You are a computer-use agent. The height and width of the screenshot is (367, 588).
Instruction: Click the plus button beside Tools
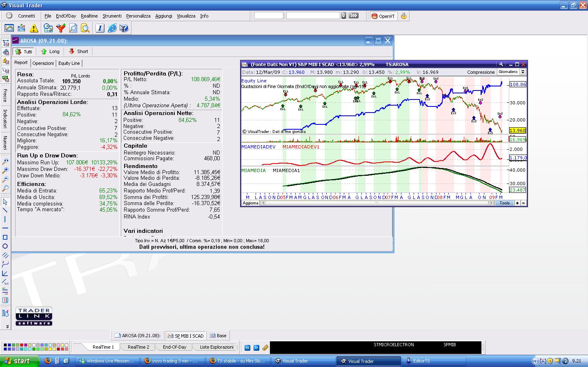click(517, 203)
